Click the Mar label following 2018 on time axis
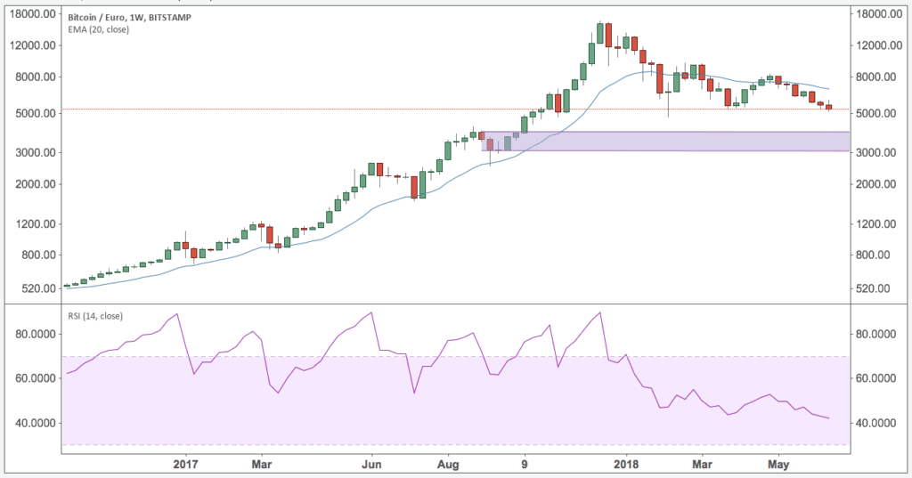The width and height of the screenshot is (912, 478). pyautogui.click(x=702, y=464)
